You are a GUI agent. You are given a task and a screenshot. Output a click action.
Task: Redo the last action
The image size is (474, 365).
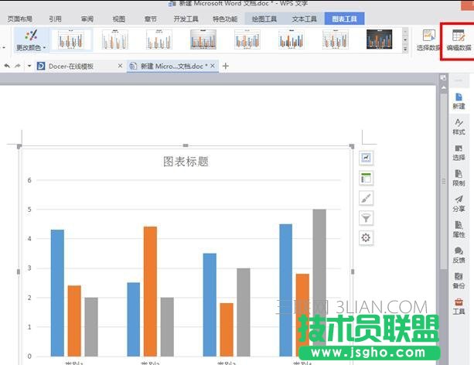pos(18,66)
